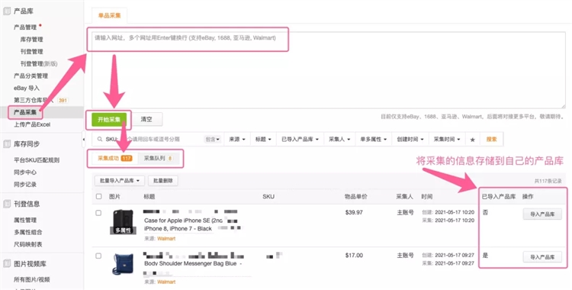Screen dimensions: 572x290
Task: Open eBay 导入 in the sidebar
Action: click(x=27, y=88)
